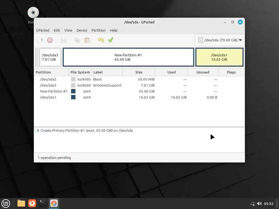Click gray iso9660 swatch for /dev/sda3
The width and height of the screenshot is (279, 209).
tap(73, 85)
